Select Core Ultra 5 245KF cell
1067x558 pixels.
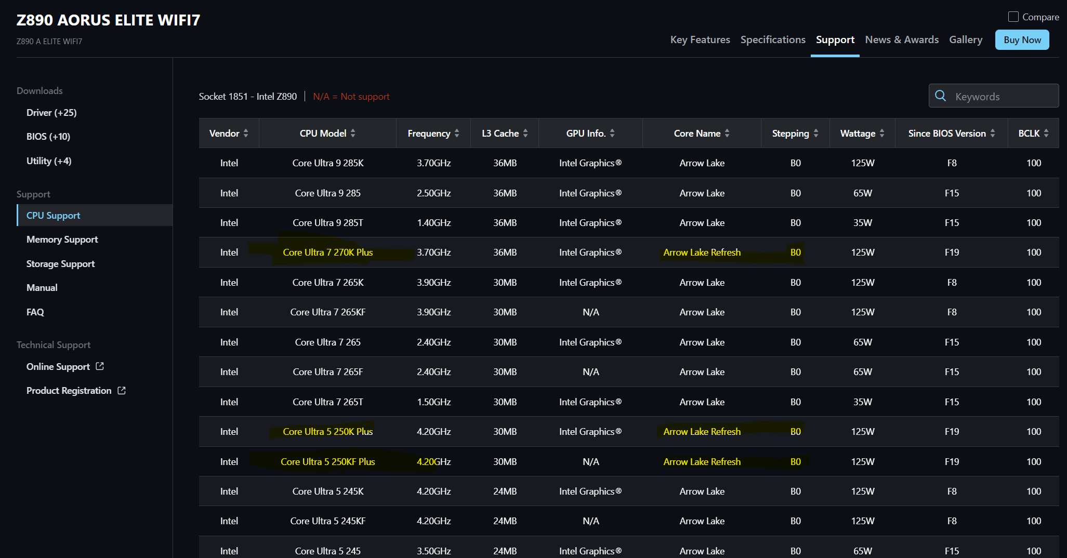pos(328,521)
